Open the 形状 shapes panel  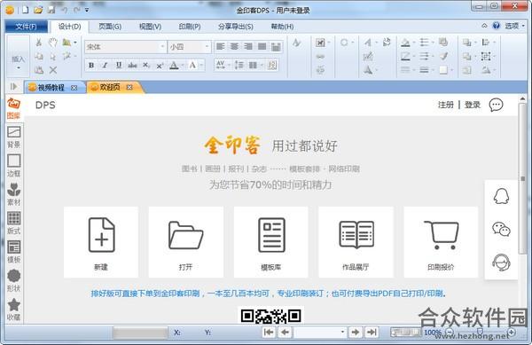13,280
